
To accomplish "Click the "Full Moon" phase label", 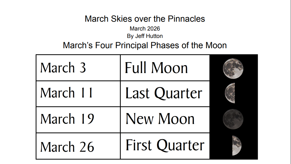I will tap(156, 68).
